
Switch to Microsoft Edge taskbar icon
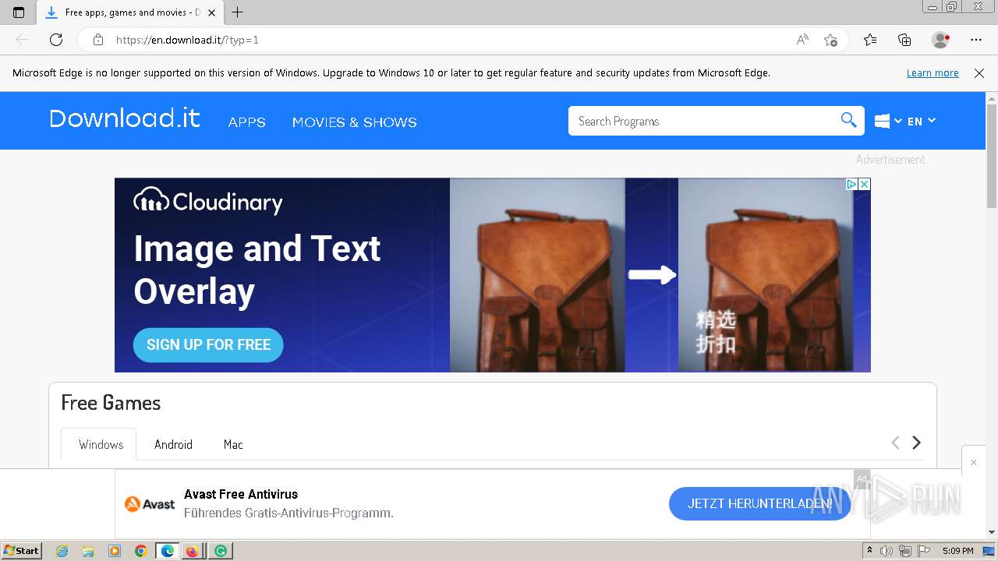(x=168, y=551)
